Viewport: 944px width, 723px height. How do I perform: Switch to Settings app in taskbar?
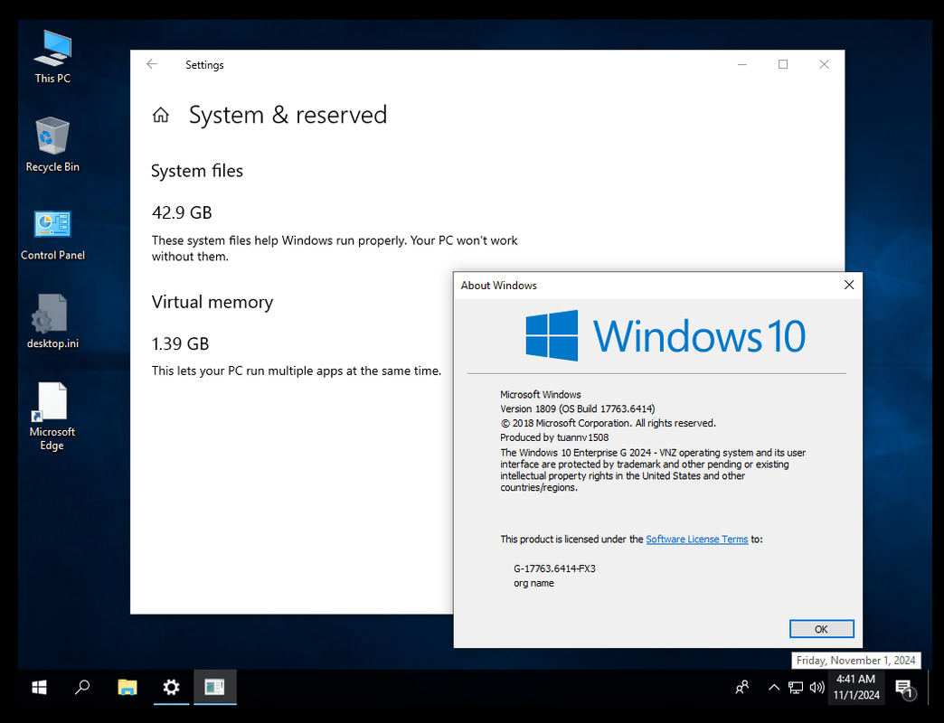(x=171, y=687)
